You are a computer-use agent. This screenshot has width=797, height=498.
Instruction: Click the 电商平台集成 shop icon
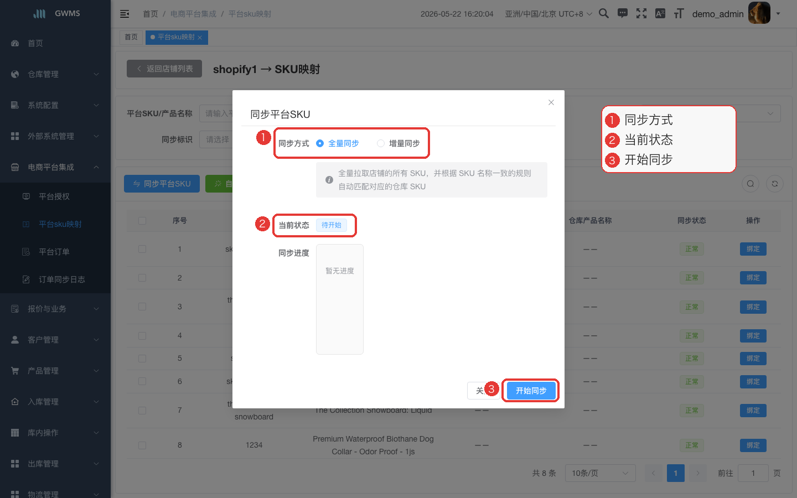(x=15, y=167)
